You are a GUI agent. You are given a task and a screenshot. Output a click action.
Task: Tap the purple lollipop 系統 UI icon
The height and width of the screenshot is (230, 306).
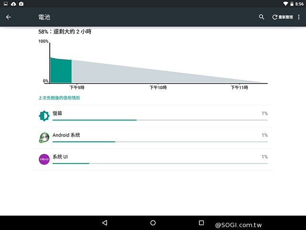[44, 159]
